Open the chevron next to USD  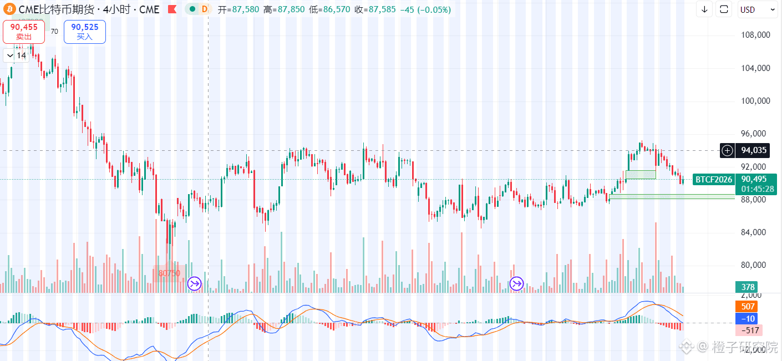[773, 9]
